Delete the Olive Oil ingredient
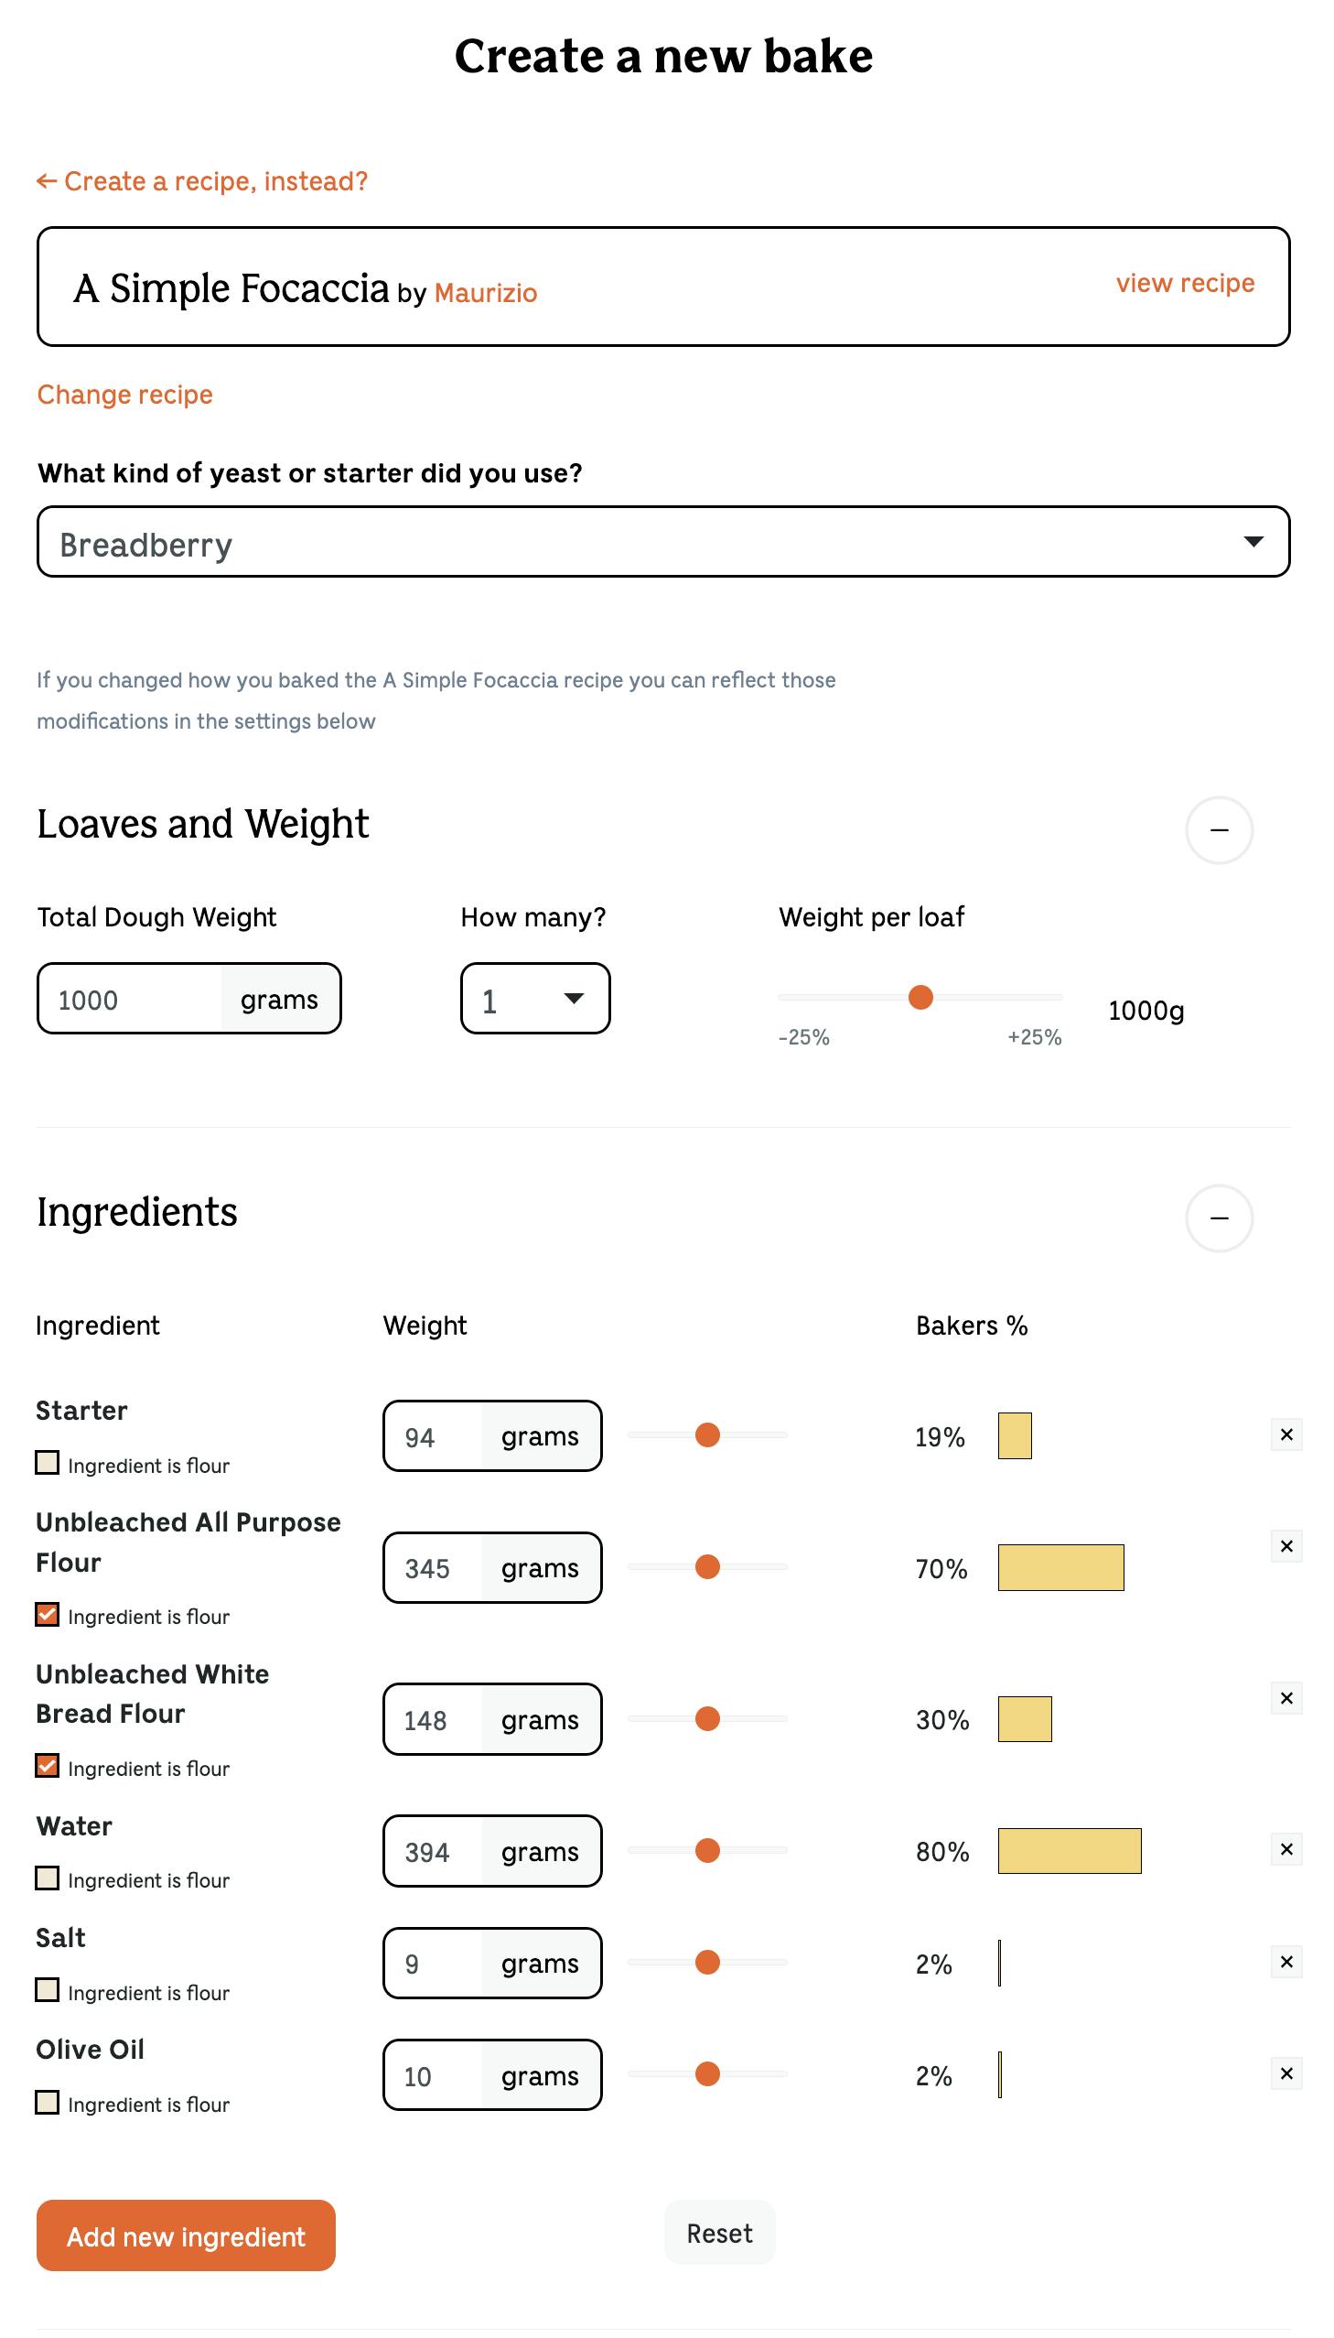This screenshot has height=2338, width=1334. pyautogui.click(x=1286, y=2073)
